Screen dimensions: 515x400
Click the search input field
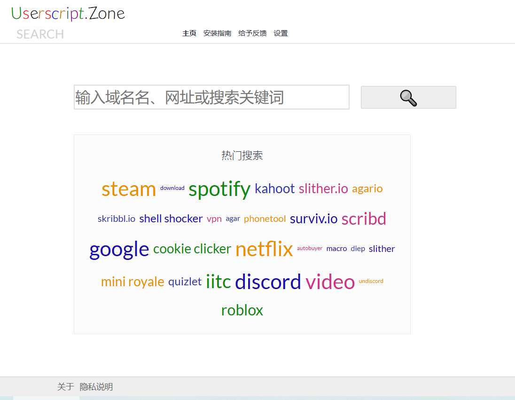pos(211,97)
